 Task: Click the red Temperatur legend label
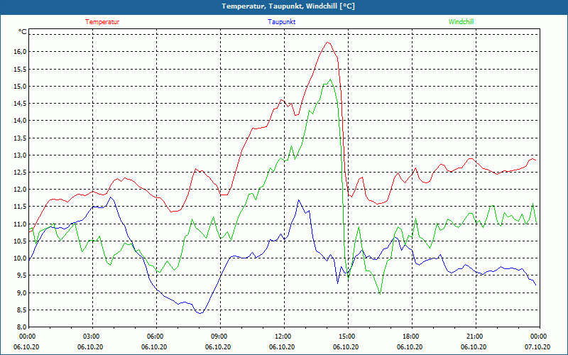coord(102,22)
